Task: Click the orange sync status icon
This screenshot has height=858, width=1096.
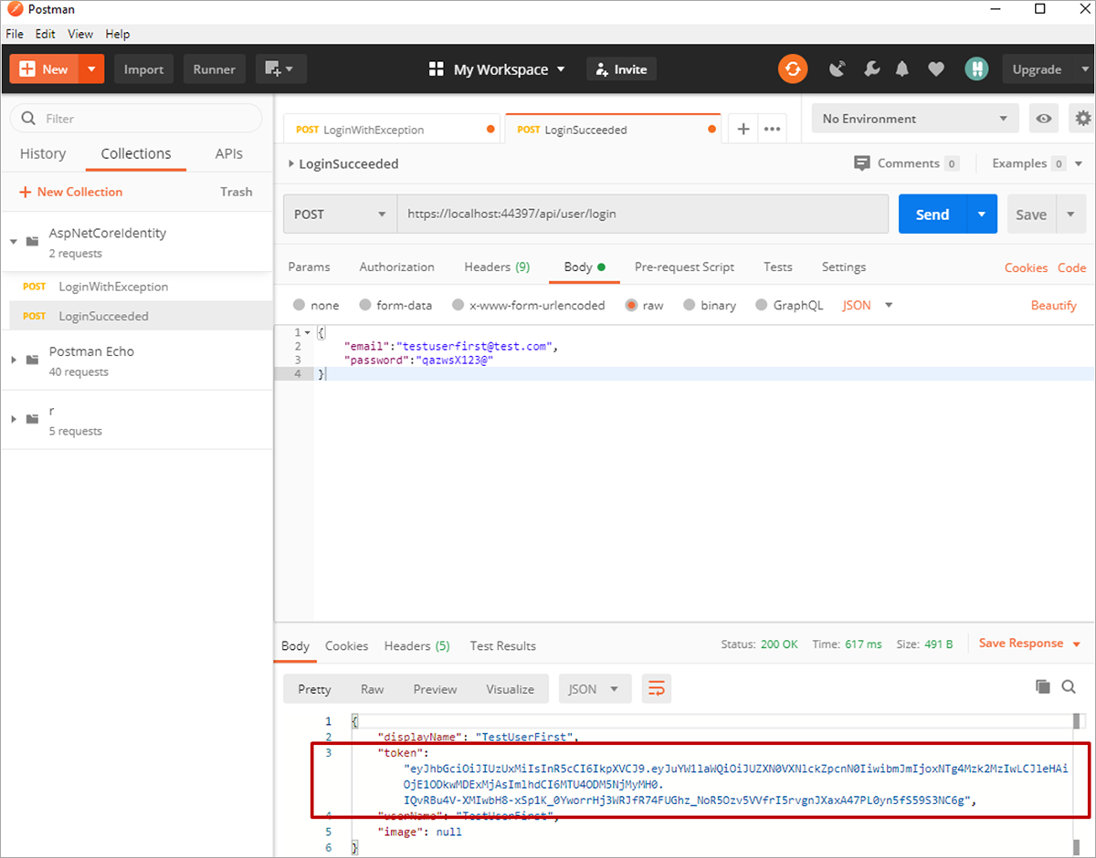Action: [793, 69]
